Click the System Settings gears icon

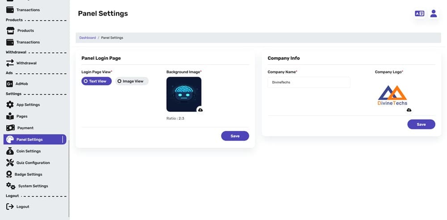tap(11, 186)
